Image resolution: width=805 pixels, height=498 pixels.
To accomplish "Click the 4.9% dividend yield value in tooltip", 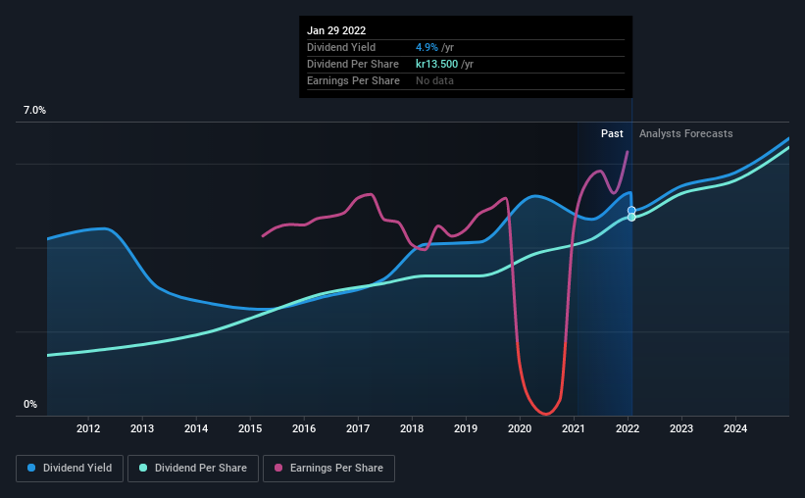I will pos(427,47).
